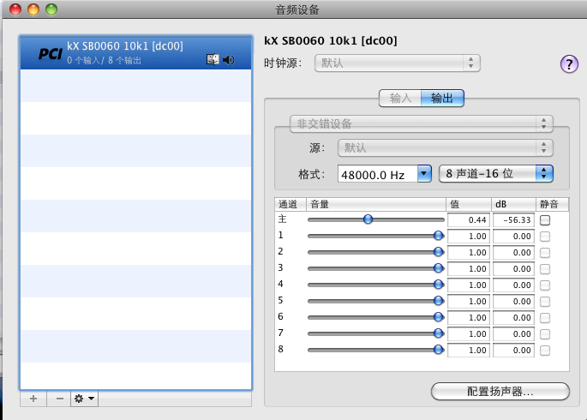Click the speaker icon in device row
The width and height of the screenshot is (587, 420).
[x=229, y=60]
